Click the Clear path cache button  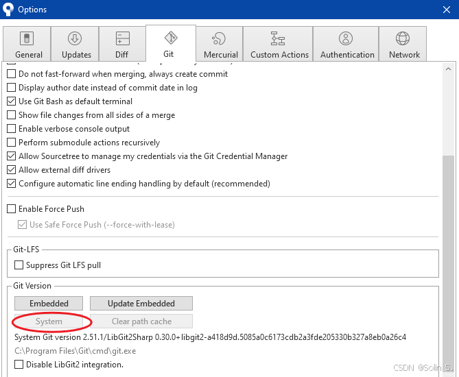[x=141, y=321]
